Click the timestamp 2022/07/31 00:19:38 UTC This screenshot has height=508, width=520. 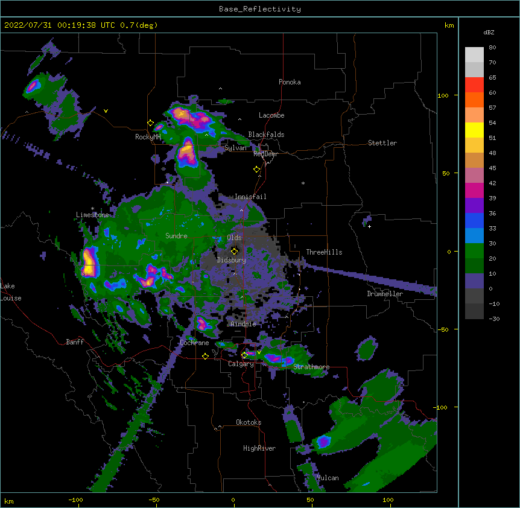[59, 25]
